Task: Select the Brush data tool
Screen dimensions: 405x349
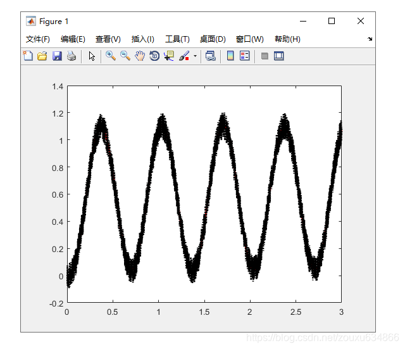Action: (184, 56)
